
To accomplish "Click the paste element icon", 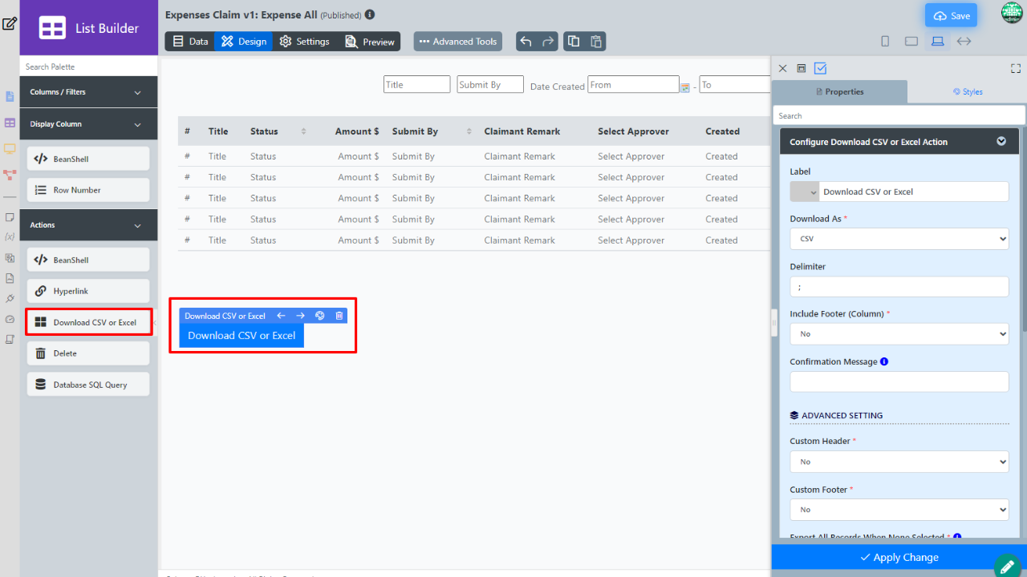I will click(x=595, y=42).
